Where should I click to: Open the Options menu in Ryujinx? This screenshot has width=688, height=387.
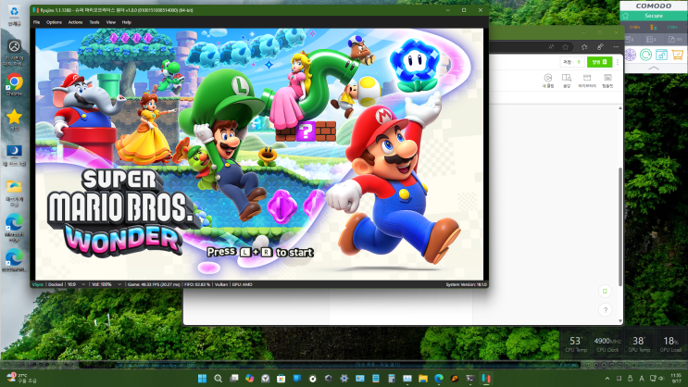click(x=54, y=22)
